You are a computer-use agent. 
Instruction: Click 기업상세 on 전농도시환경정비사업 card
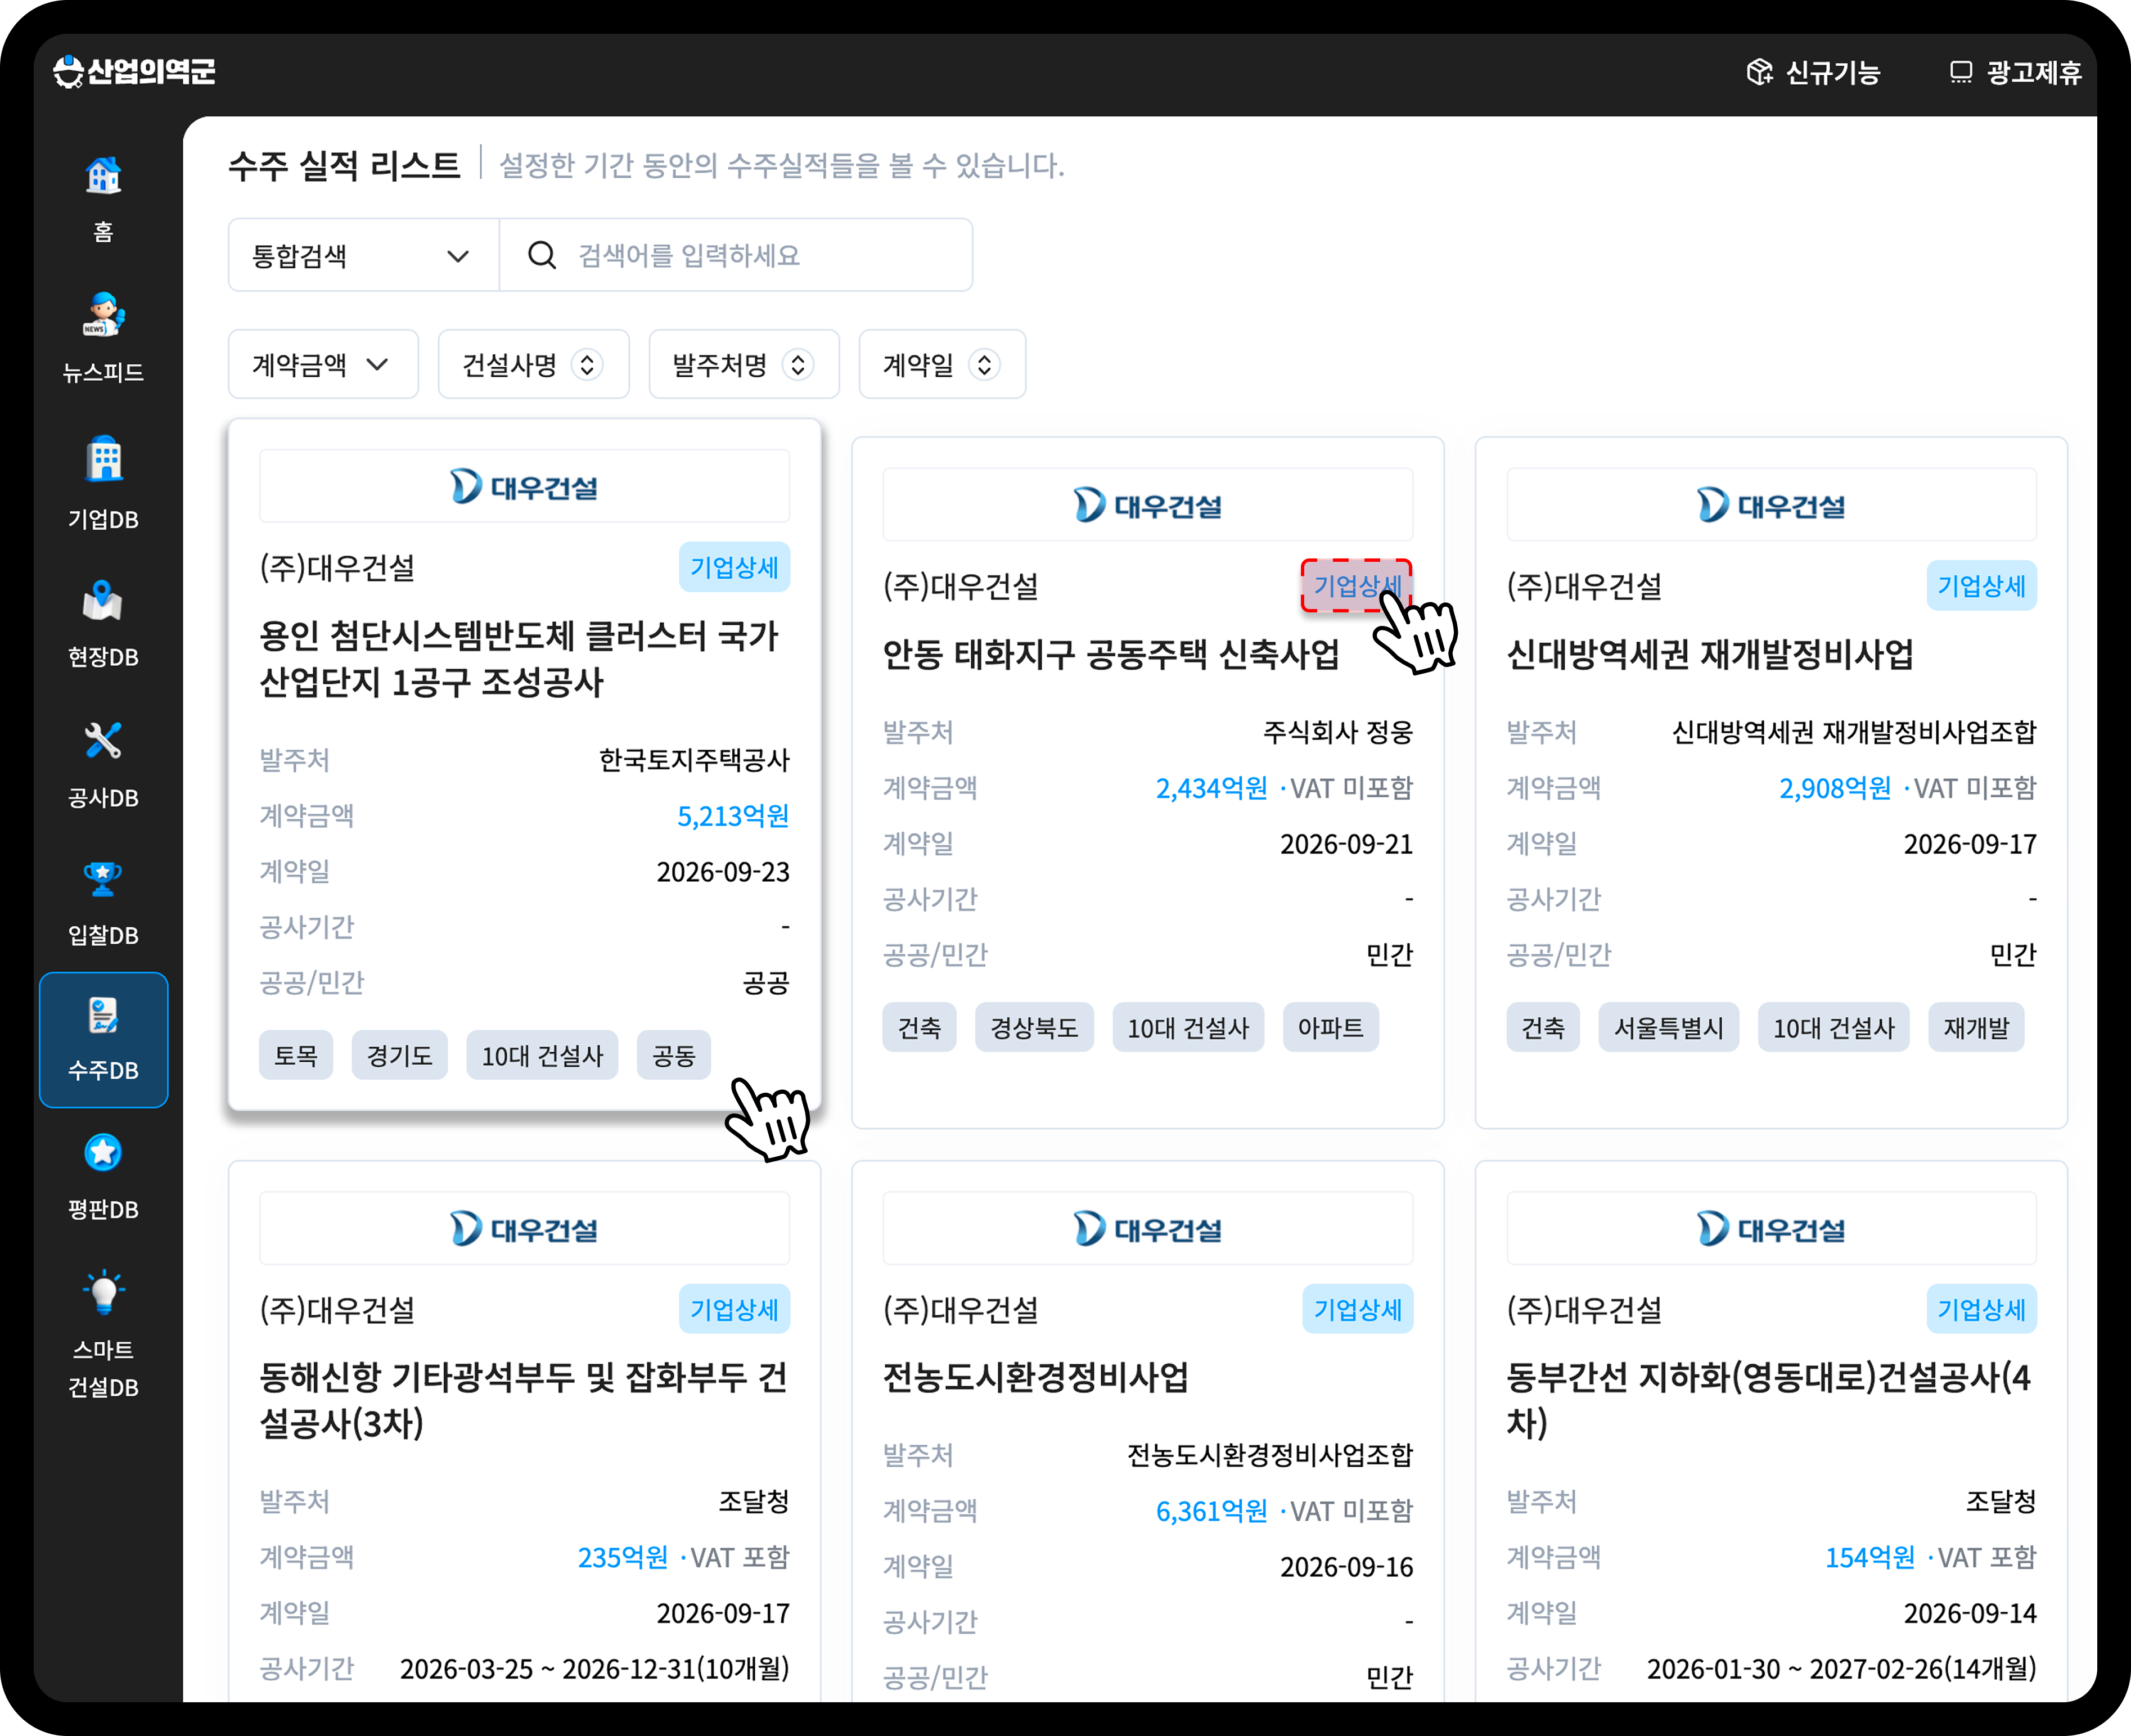(x=1357, y=1309)
